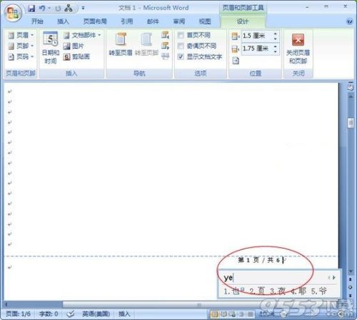Undo the last action
Viewport: 357px width, 320px height.
coord(42,9)
